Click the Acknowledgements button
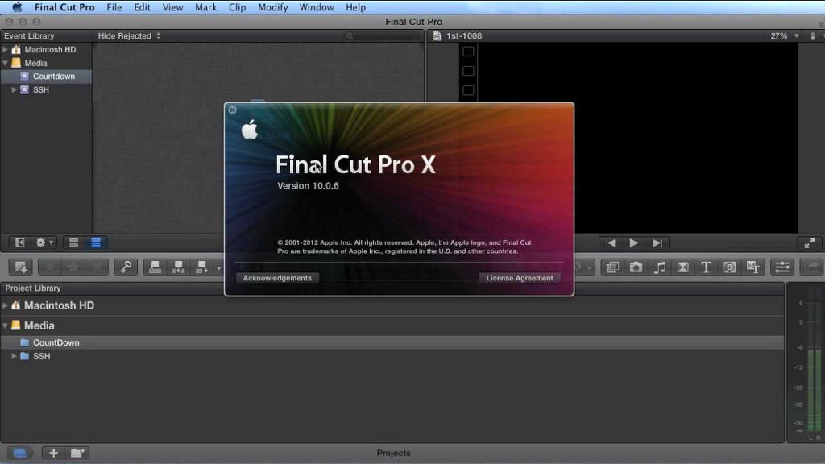This screenshot has height=464, width=825. [x=277, y=278]
